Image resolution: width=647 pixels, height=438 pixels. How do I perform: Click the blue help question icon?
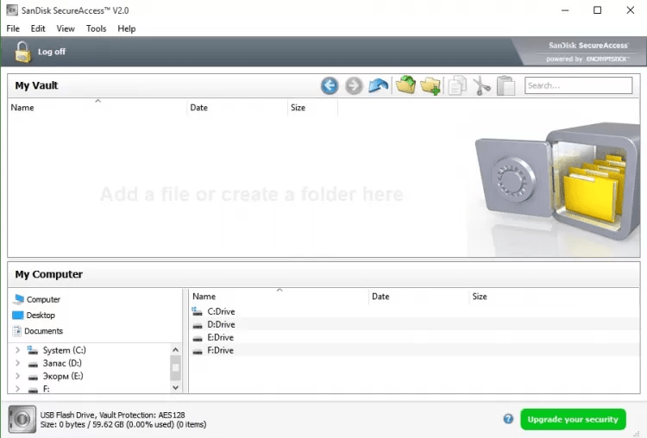(x=508, y=419)
